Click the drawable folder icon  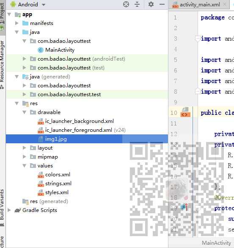pyautogui.click(x=33, y=112)
